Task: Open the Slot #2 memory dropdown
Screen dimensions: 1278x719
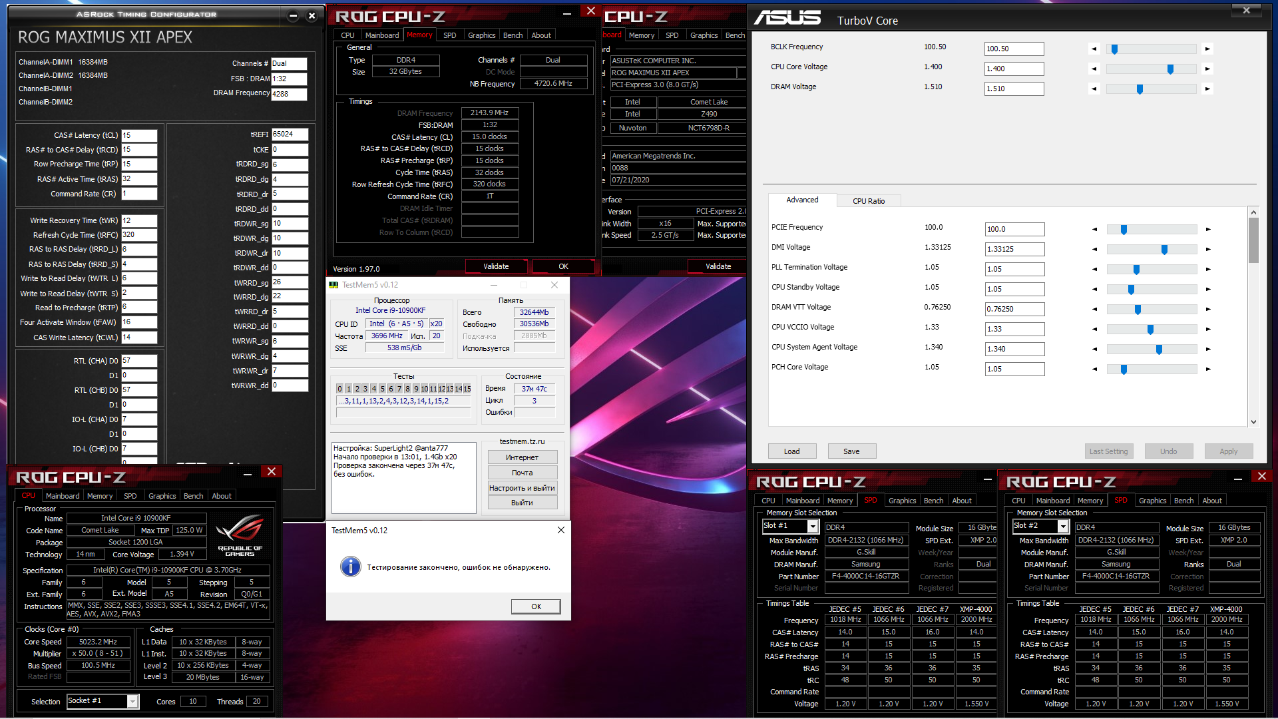Action: (x=1063, y=527)
